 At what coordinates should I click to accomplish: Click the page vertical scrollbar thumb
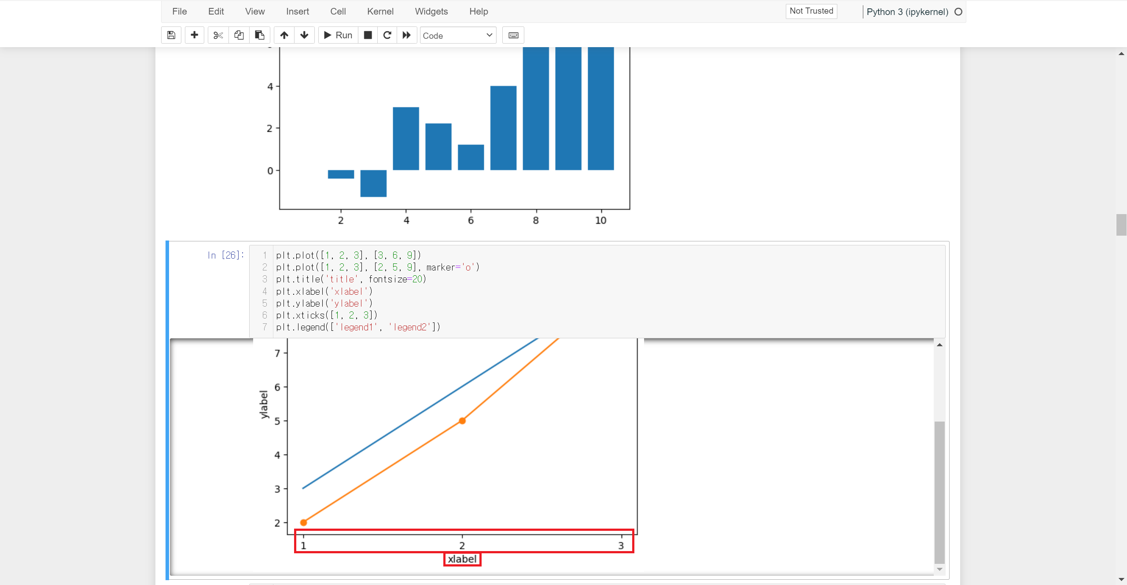pyautogui.click(x=1121, y=225)
